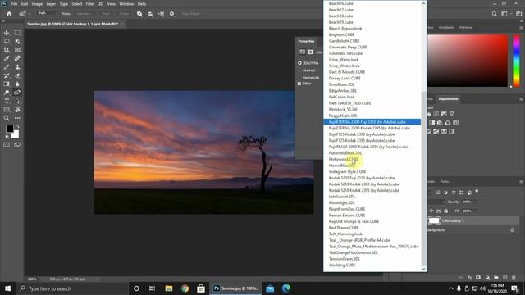
Task: Open Chrome from the taskbar
Action: point(185,288)
